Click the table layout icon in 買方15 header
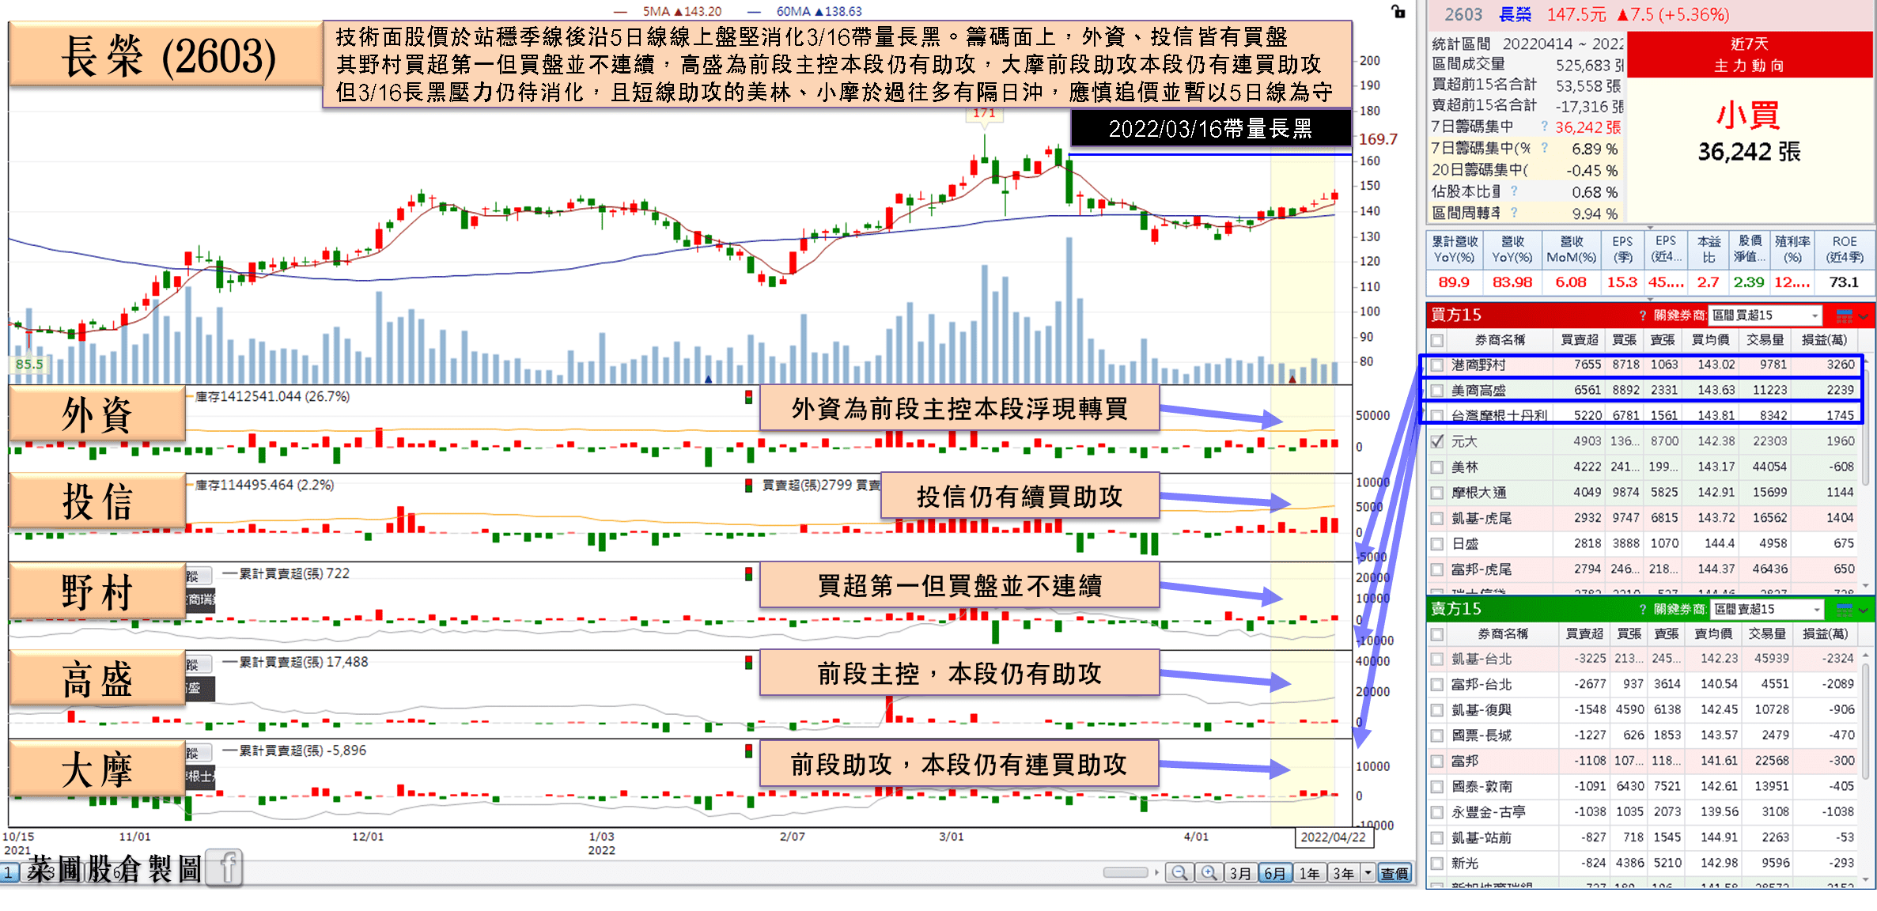The width and height of the screenshot is (1877, 911). point(1844,316)
